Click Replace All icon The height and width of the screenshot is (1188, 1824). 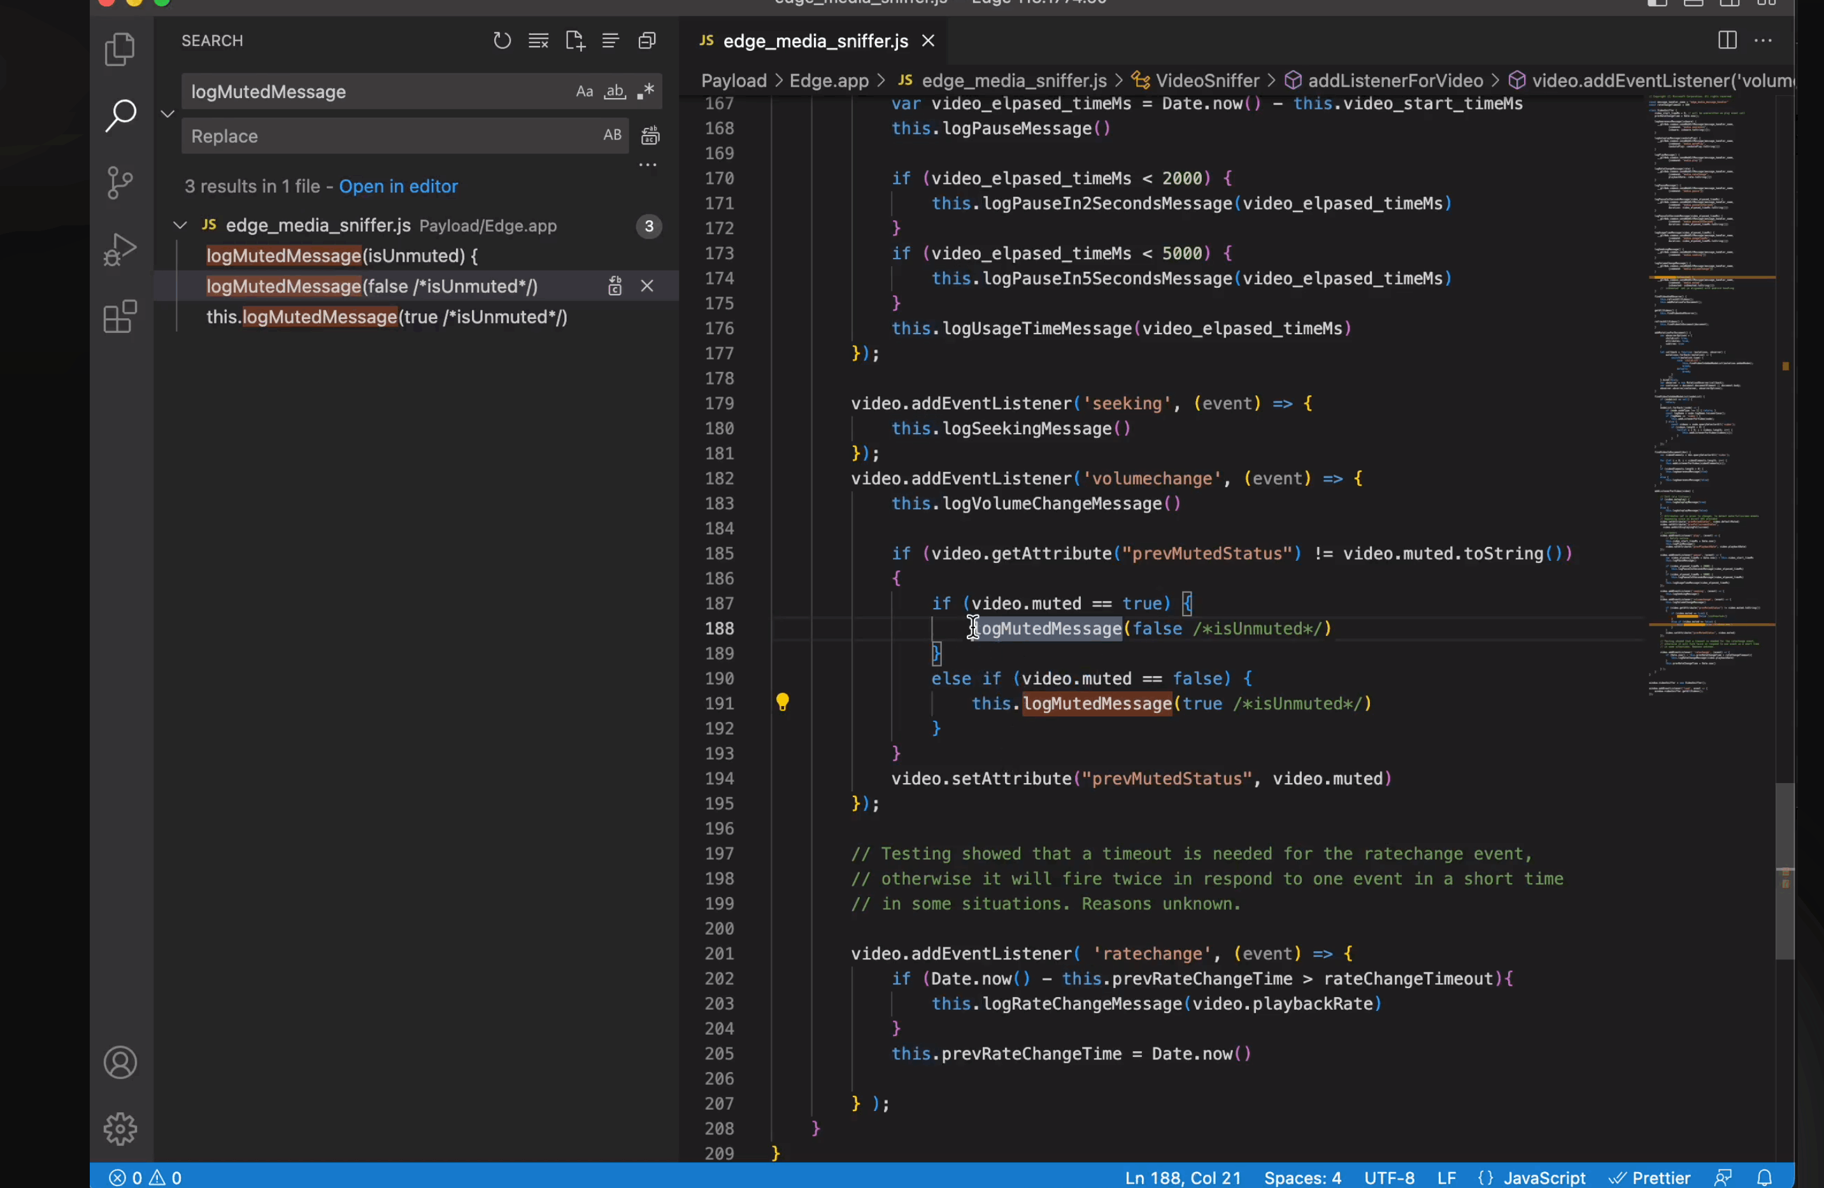tap(650, 136)
